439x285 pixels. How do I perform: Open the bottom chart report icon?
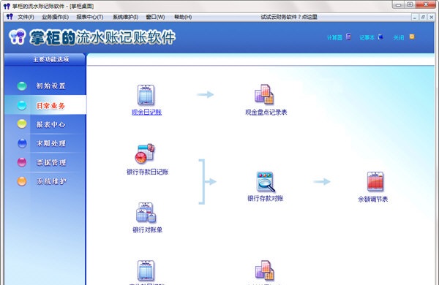coord(264,270)
